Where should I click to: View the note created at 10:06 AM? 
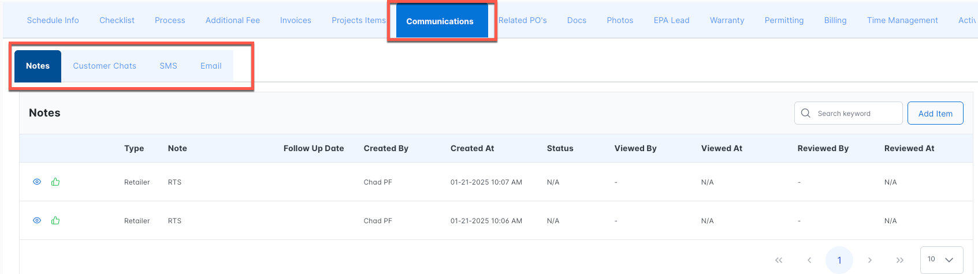point(37,220)
